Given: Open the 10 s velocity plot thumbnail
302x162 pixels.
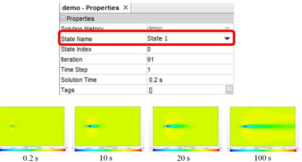Looking at the screenshot, I should (x=108, y=126).
